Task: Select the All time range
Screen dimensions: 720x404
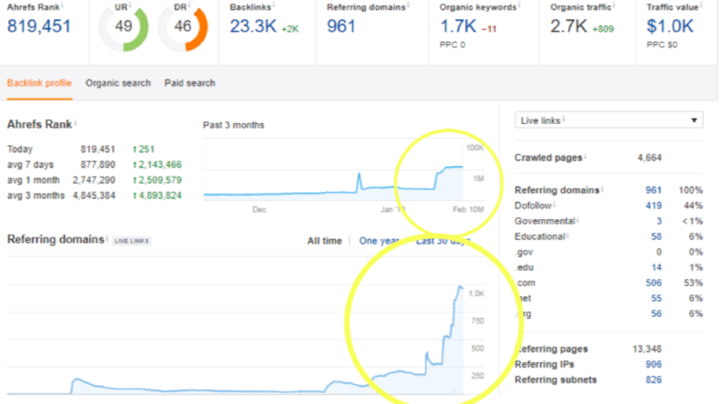Action: (324, 241)
